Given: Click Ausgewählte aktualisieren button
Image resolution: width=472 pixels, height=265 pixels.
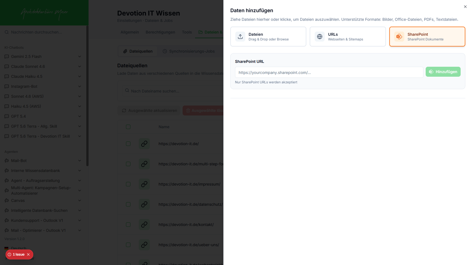Looking at the screenshot, I should click(x=149, y=110).
